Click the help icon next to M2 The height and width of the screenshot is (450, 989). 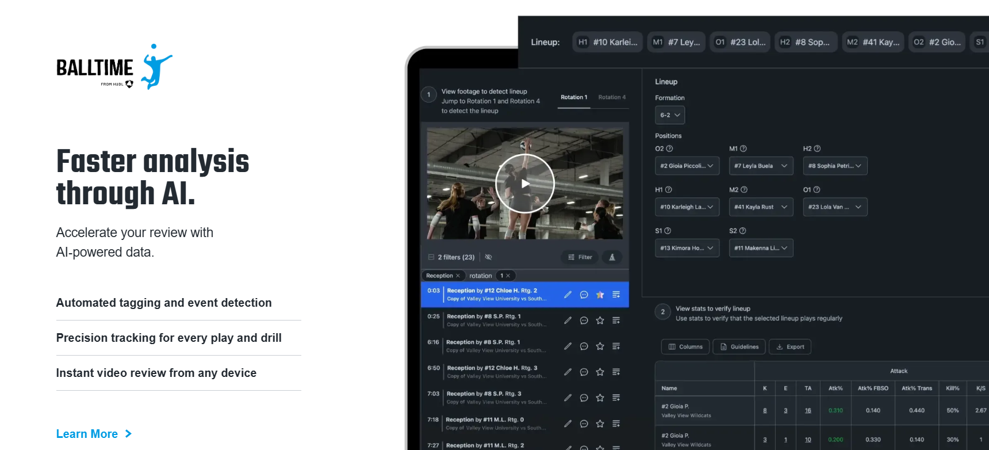(x=744, y=190)
